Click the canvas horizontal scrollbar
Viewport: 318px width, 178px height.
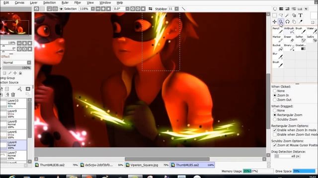[x=167, y=159]
